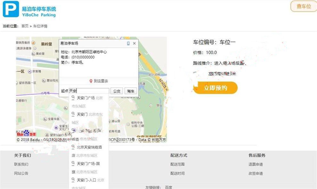Viewport: 317px width, 189px height.
Task: Close the 易泊停车场 info popup
Action: [134, 44]
